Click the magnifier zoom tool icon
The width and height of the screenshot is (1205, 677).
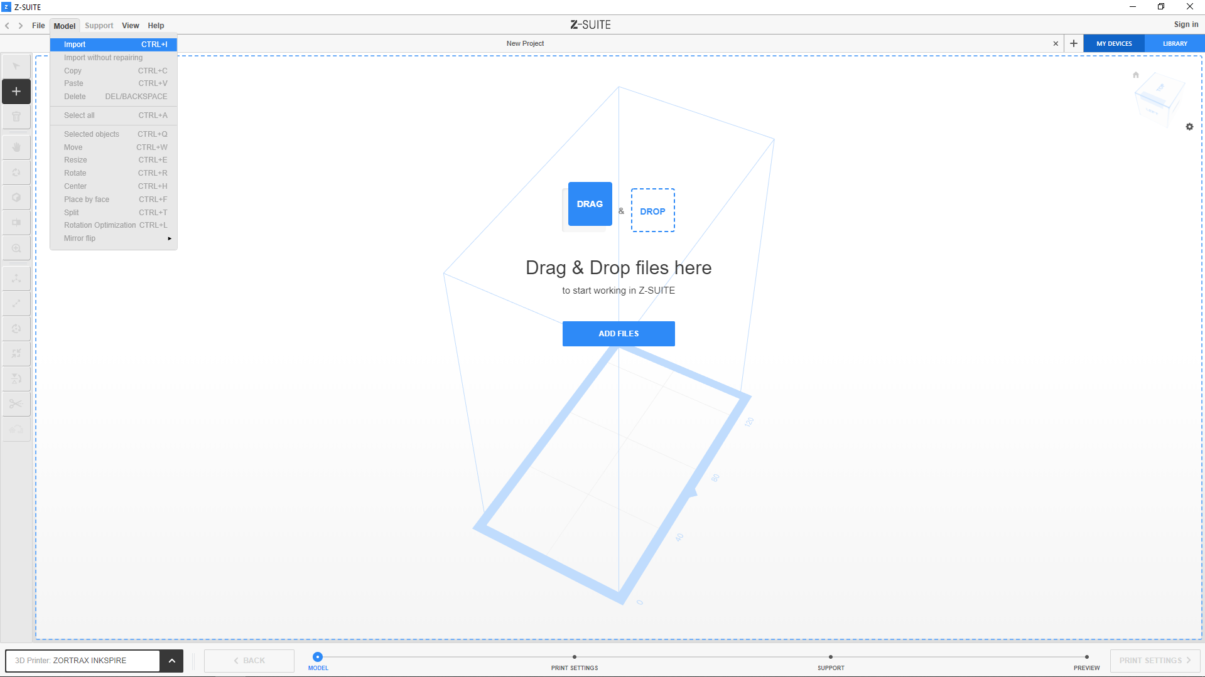pyautogui.click(x=16, y=248)
